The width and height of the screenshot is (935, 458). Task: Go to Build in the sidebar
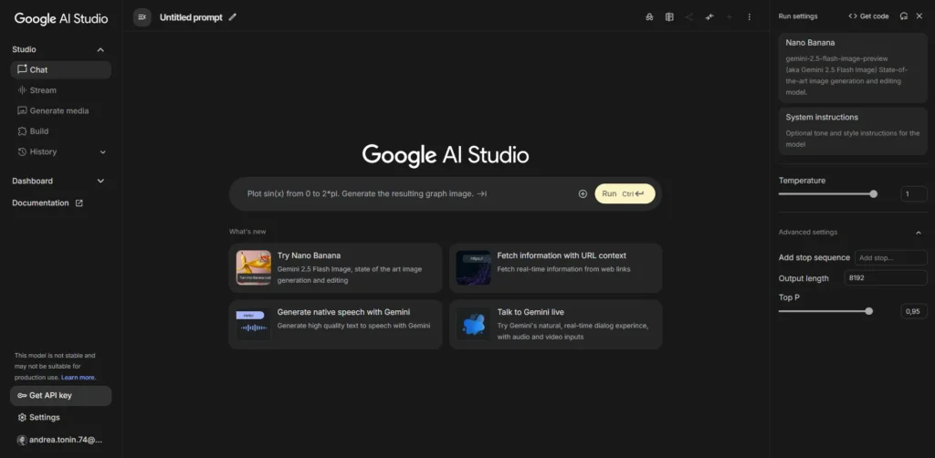click(39, 131)
